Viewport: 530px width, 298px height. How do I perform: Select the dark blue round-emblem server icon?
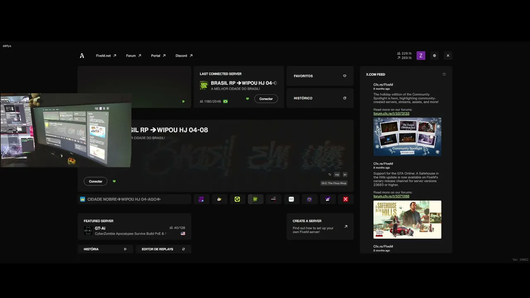pyautogui.click(x=309, y=199)
